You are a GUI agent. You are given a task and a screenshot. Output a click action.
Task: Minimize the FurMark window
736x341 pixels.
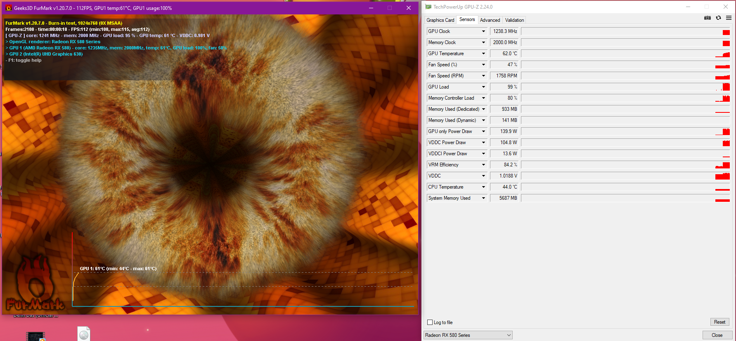(x=371, y=8)
